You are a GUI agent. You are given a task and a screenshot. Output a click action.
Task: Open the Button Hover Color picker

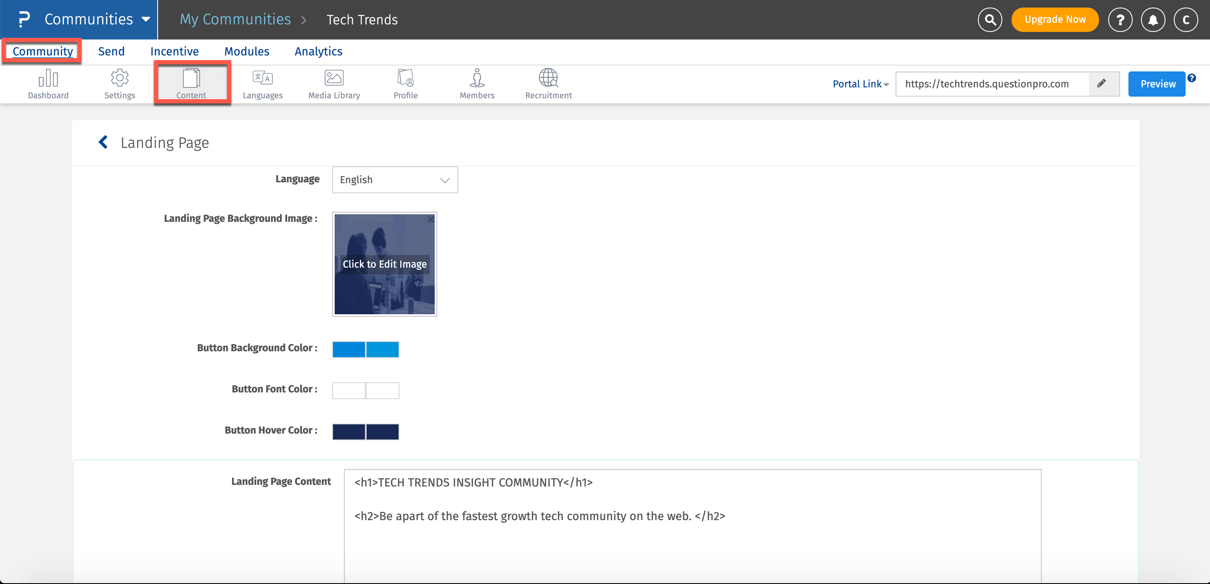(365, 431)
